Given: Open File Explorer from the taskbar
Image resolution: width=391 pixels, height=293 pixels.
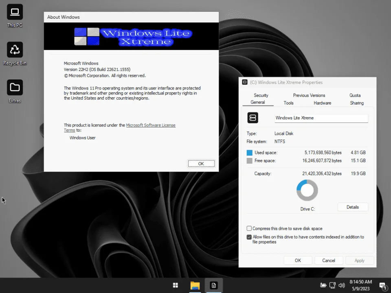Looking at the screenshot, I should (x=195, y=285).
